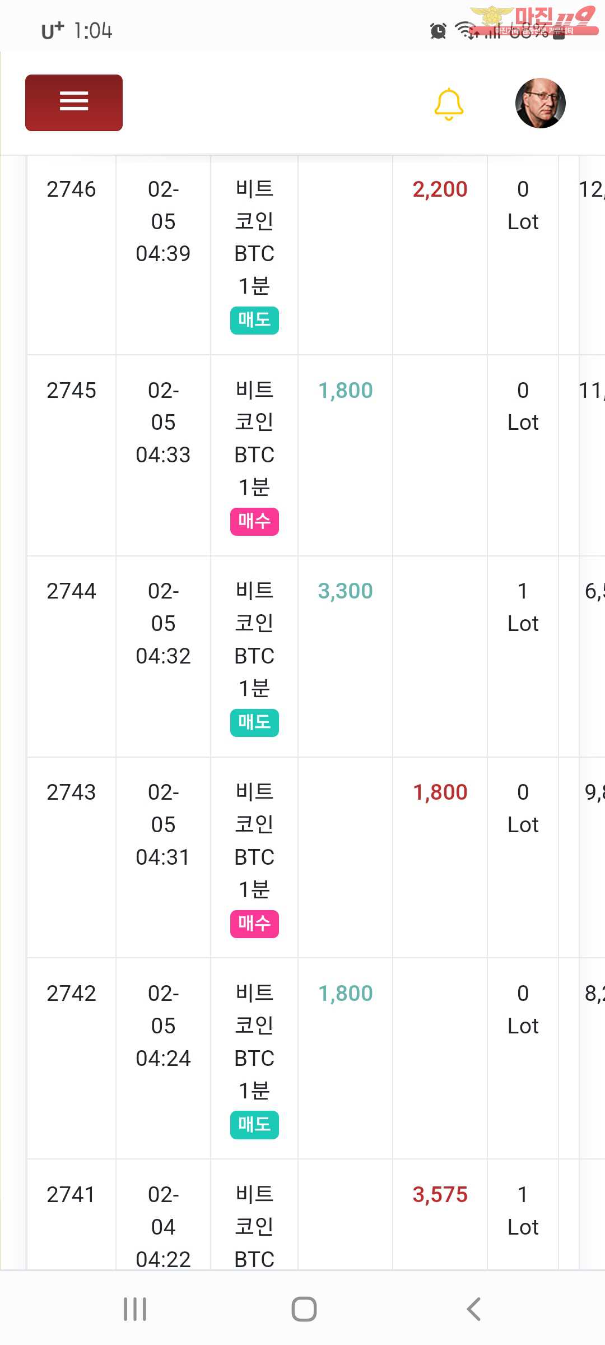Tap the Android back navigation arrow
Image resolution: width=605 pixels, height=1345 pixels.
coord(473,1309)
